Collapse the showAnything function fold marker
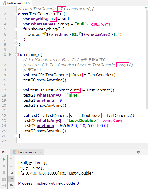The image size is (148, 189). point(16,29)
